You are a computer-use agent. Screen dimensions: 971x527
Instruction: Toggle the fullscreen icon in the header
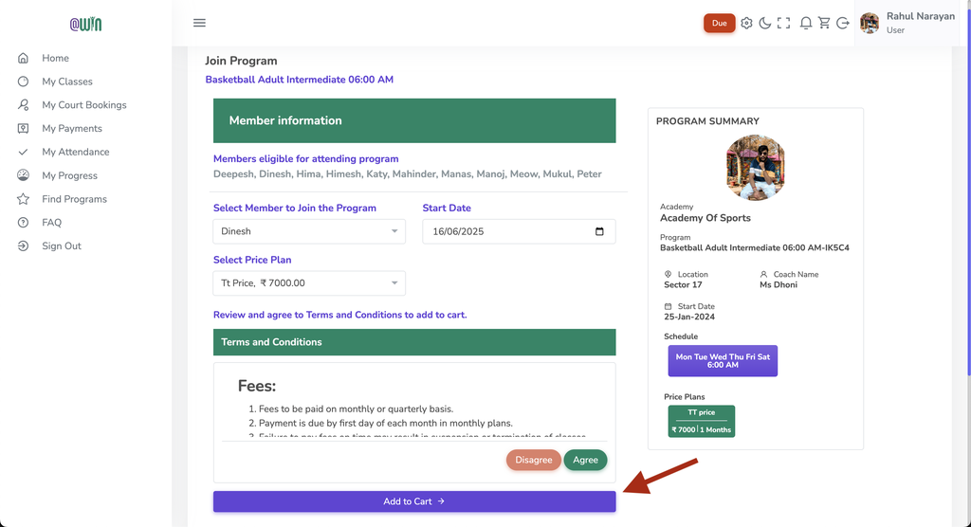pyautogui.click(x=784, y=23)
